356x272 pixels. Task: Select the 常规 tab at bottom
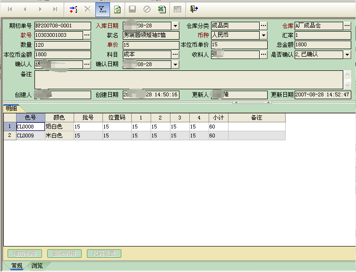[x=17, y=266]
